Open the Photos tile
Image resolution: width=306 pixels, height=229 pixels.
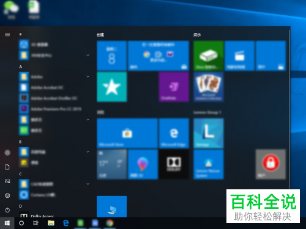coord(271,56)
